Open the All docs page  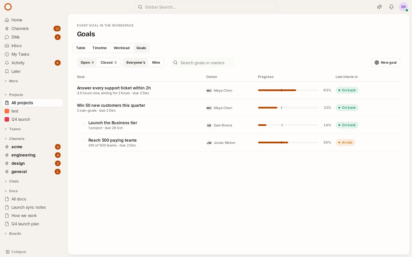tap(33, 199)
